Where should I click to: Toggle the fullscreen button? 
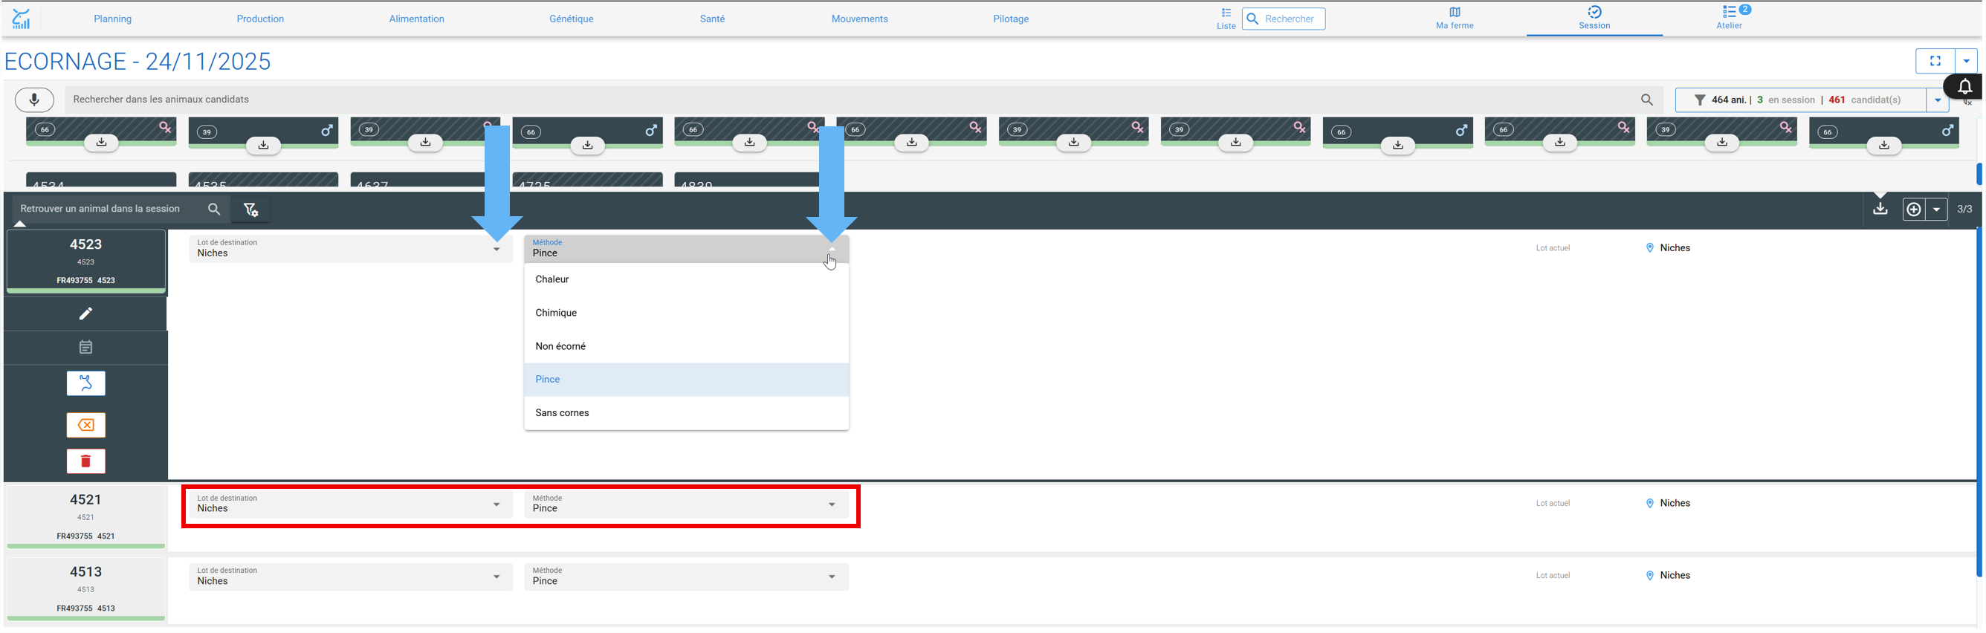(x=1935, y=61)
